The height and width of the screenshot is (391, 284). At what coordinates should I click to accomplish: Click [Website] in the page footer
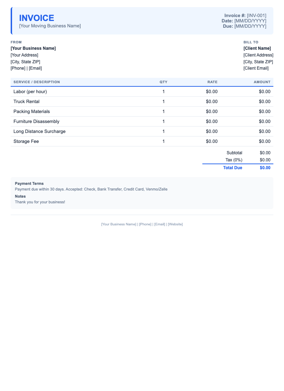(x=175, y=224)
